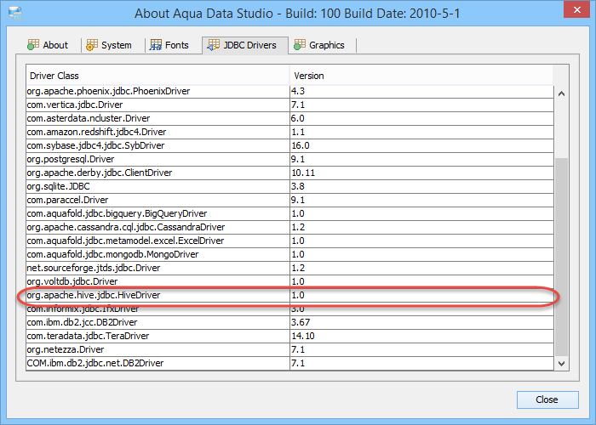
Task: Select the com.paraccel.Driver row
Action: pos(290,201)
